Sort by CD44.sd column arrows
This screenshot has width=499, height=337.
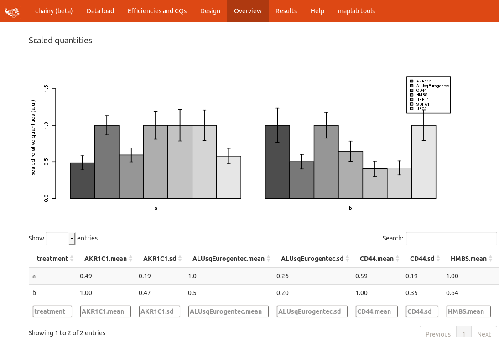click(438, 259)
